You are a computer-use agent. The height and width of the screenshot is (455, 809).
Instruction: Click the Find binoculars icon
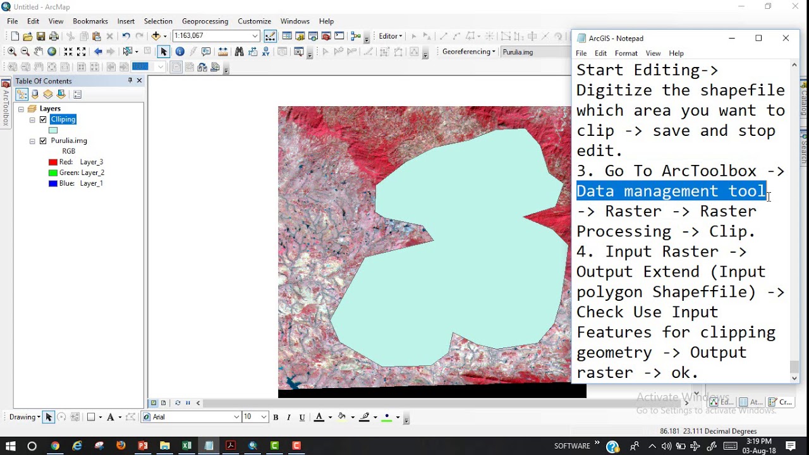click(239, 51)
